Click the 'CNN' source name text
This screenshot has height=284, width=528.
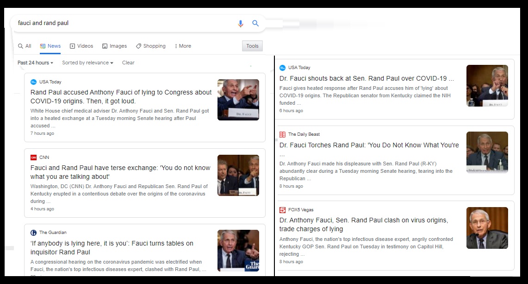click(x=44, y=158)
